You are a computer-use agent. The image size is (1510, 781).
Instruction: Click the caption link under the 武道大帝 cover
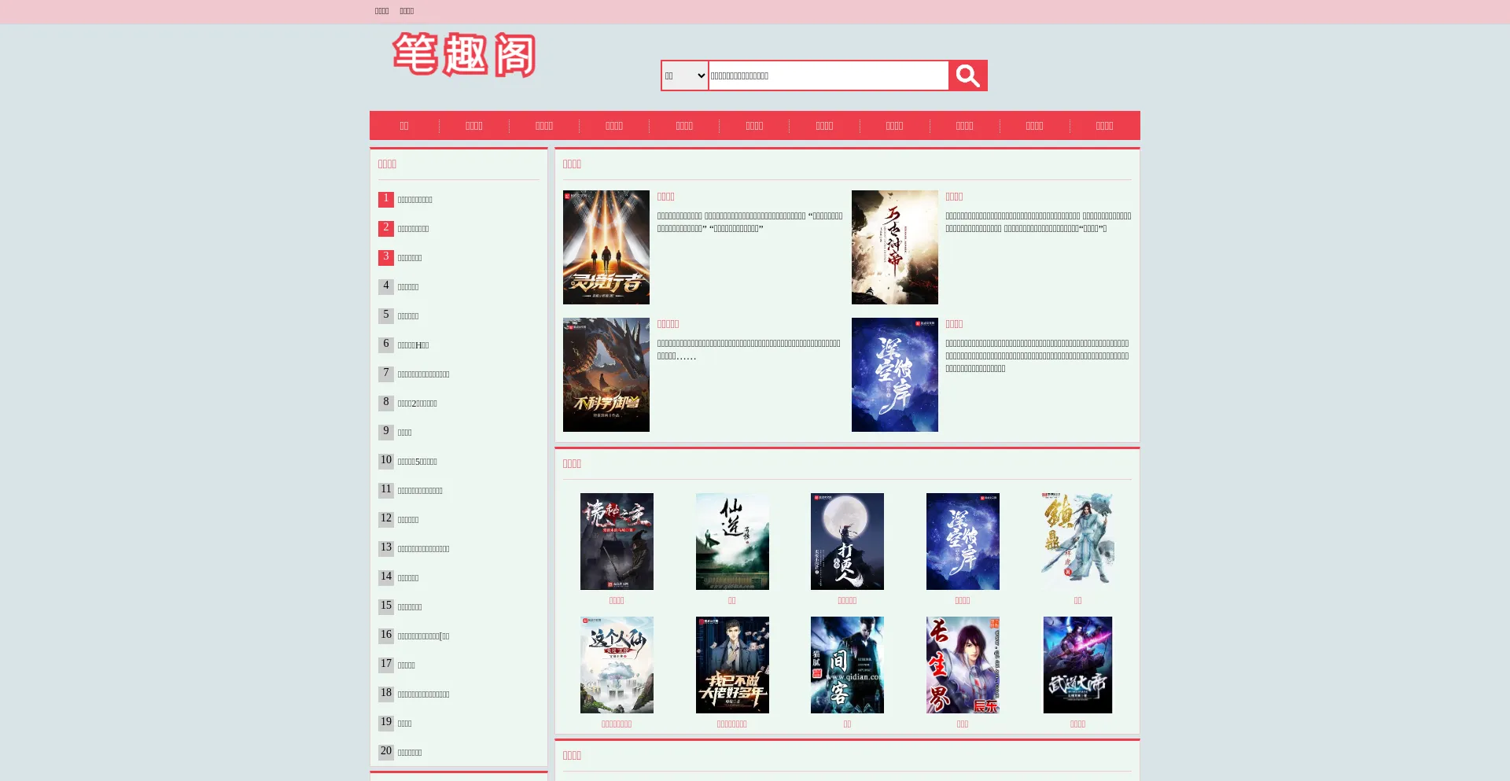pyautogui.click(x=1077, y=724)
